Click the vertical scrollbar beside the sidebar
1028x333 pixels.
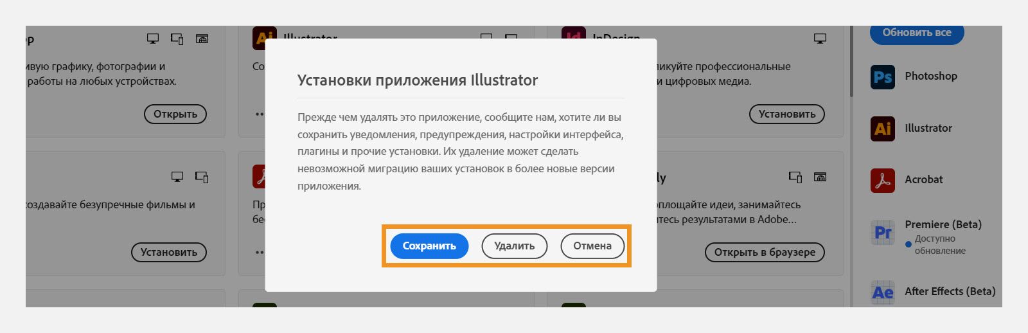click(852, 62)
